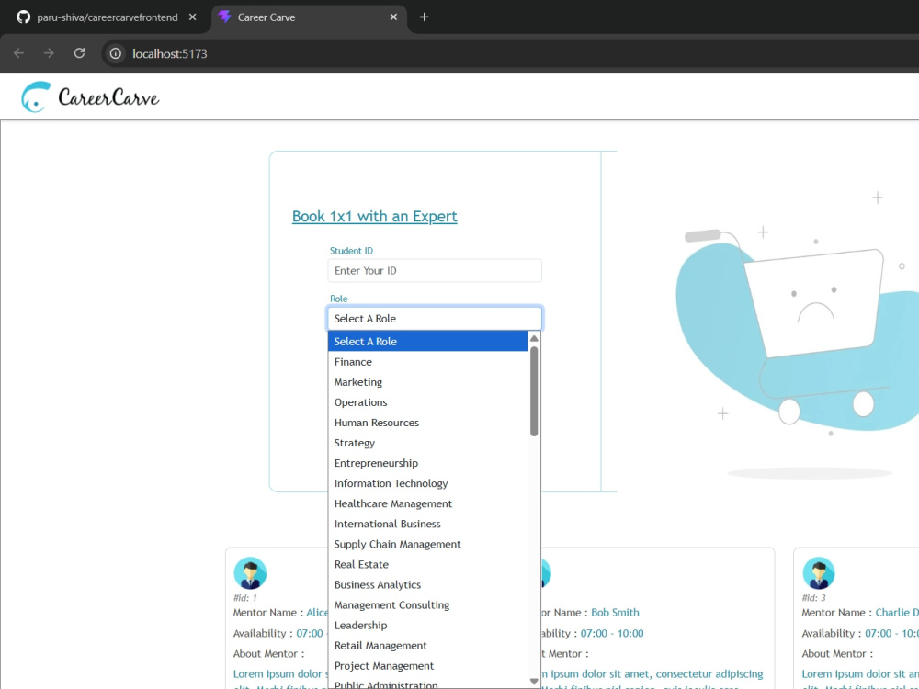The height and width of the screenshot is (689, 919).
Task: Pick Healthcare Management role
Action: tap(428, 503)
